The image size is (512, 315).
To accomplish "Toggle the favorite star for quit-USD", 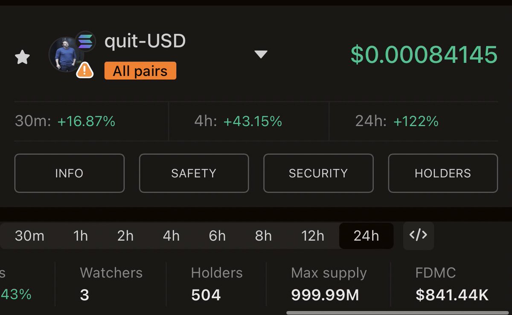I will [x=22, y=57].
